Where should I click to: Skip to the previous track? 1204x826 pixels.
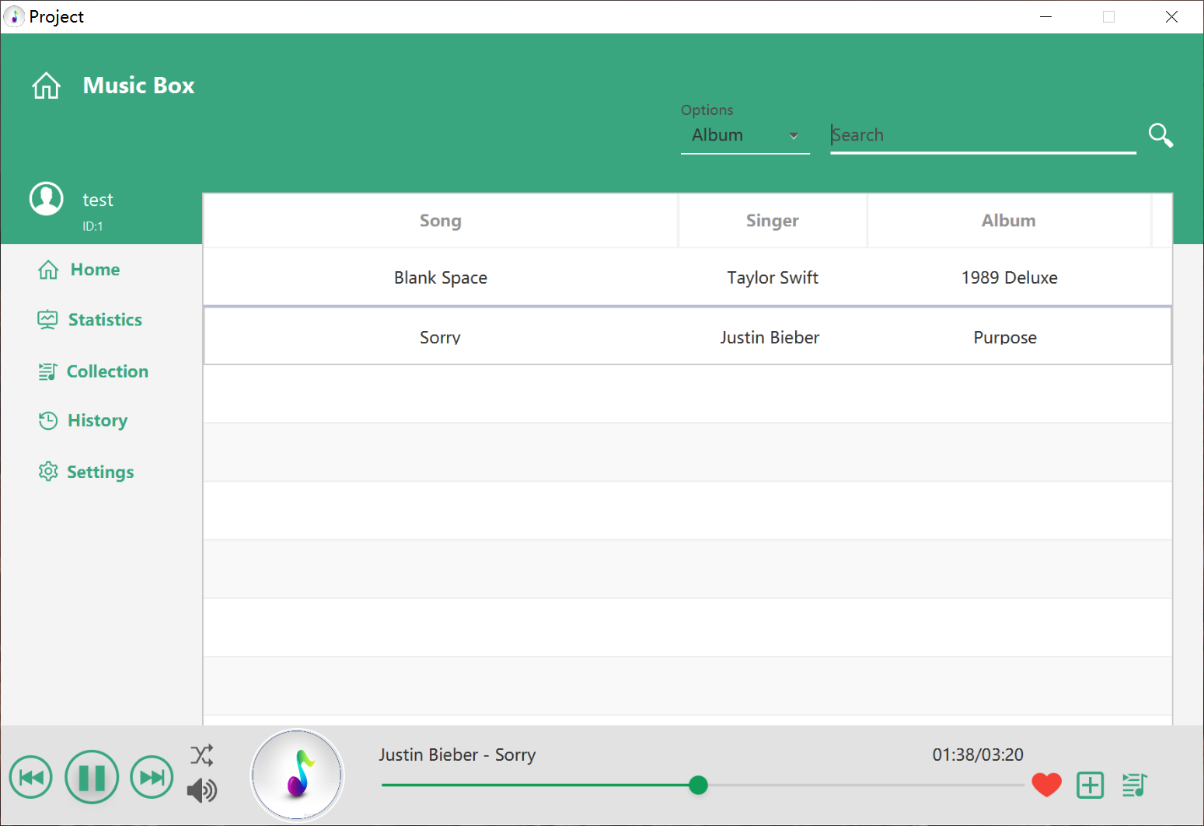pyautogui.click(x=31, y=777)
